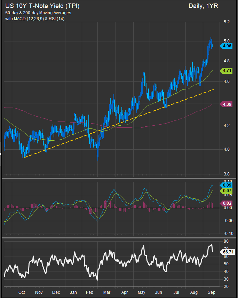
Task: Click the white 66.71 RSI value tag
Action: (227, 252)
